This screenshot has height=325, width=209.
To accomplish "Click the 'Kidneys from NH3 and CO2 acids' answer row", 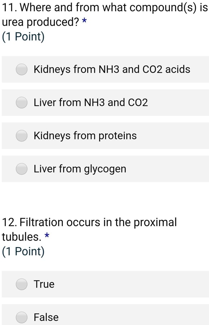I will click(104, 69).
